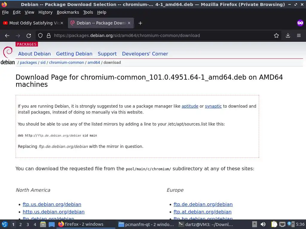The width and height of the screenshot is (306, 229).
Task: Switch to virtual desktop 3
Action: pos(28,225)
